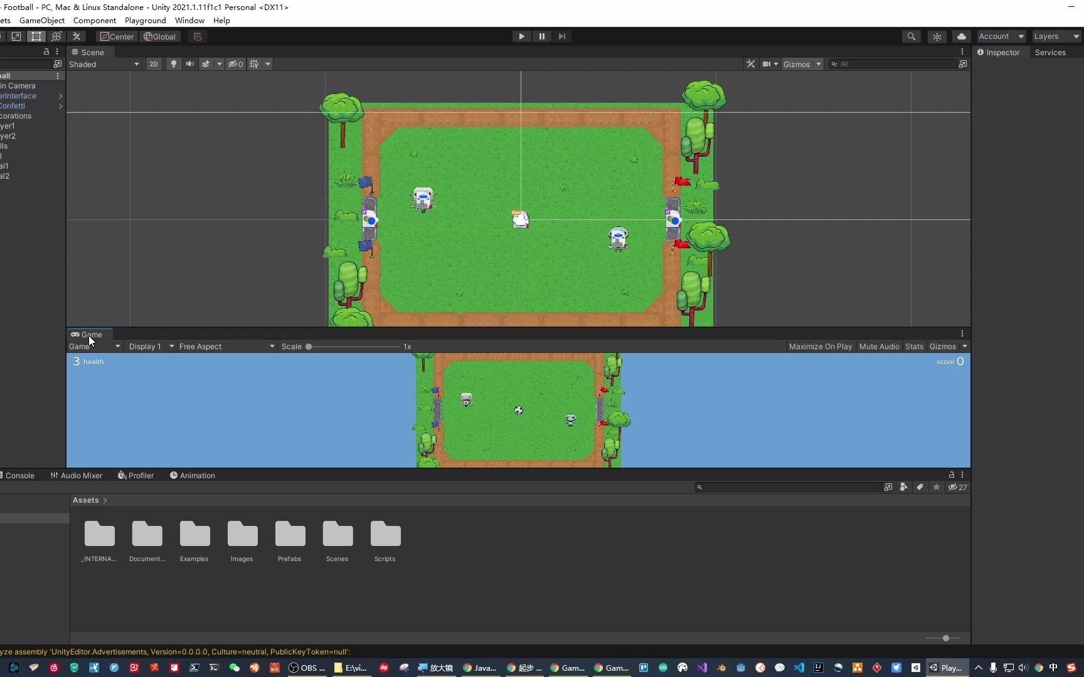Click the Step frame button
The width and height of the screenshot is (1084, 677).
562,36
